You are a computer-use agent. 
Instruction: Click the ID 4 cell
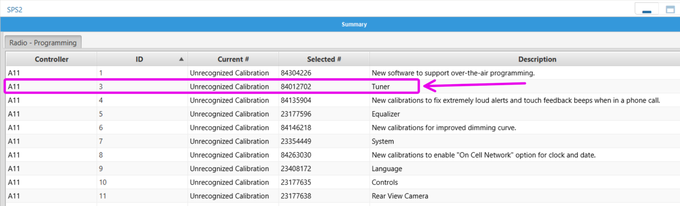[142, 100]
